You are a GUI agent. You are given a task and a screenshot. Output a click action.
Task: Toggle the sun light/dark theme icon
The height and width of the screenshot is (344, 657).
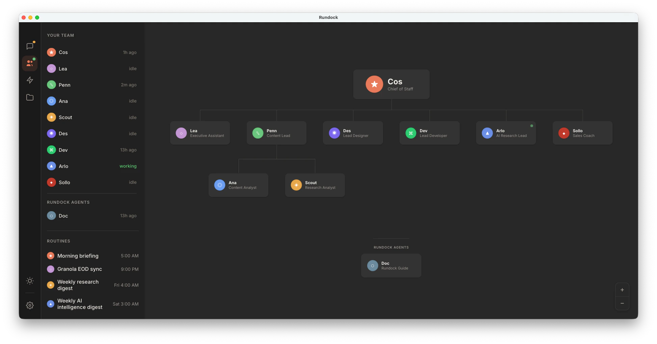[30, 281]
